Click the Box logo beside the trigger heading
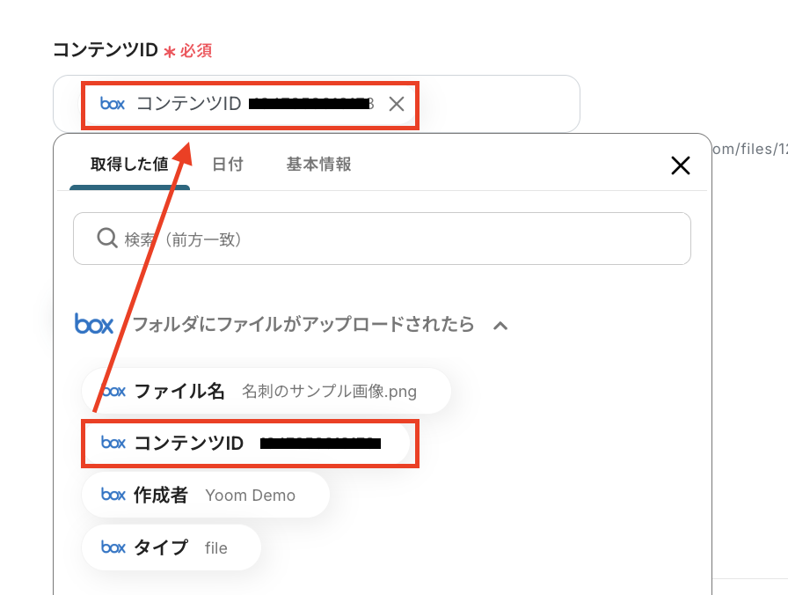The image size is (788, 595). click(94, 324)
